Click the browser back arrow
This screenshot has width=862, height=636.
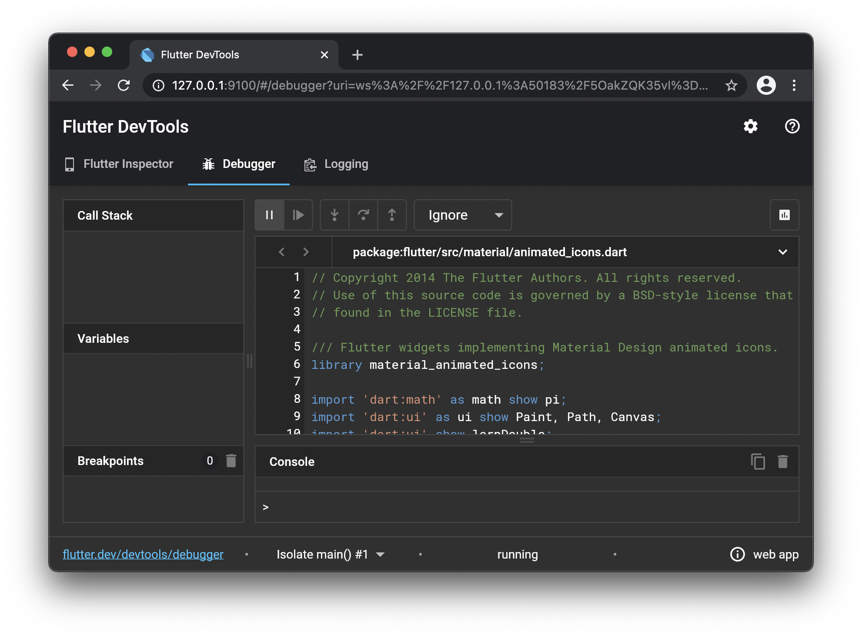point(68,85)
